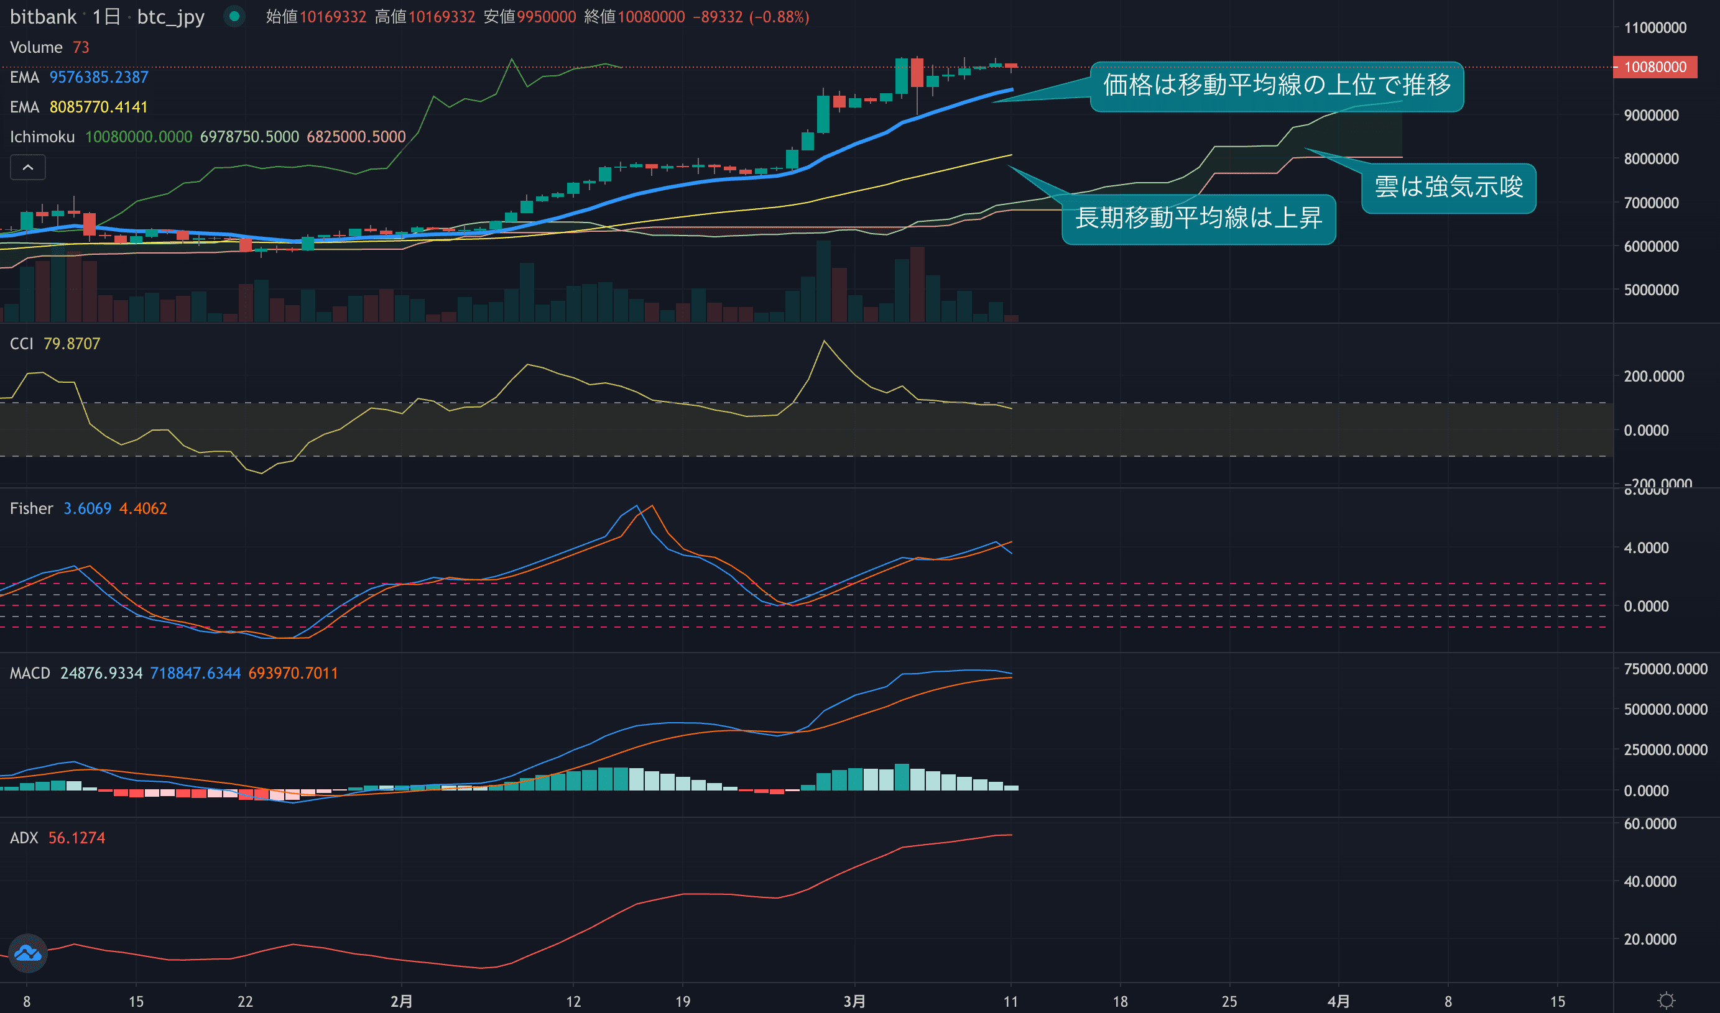Select the callout '価格は移動平均線の上位で推移'

tap(1276, 85)
